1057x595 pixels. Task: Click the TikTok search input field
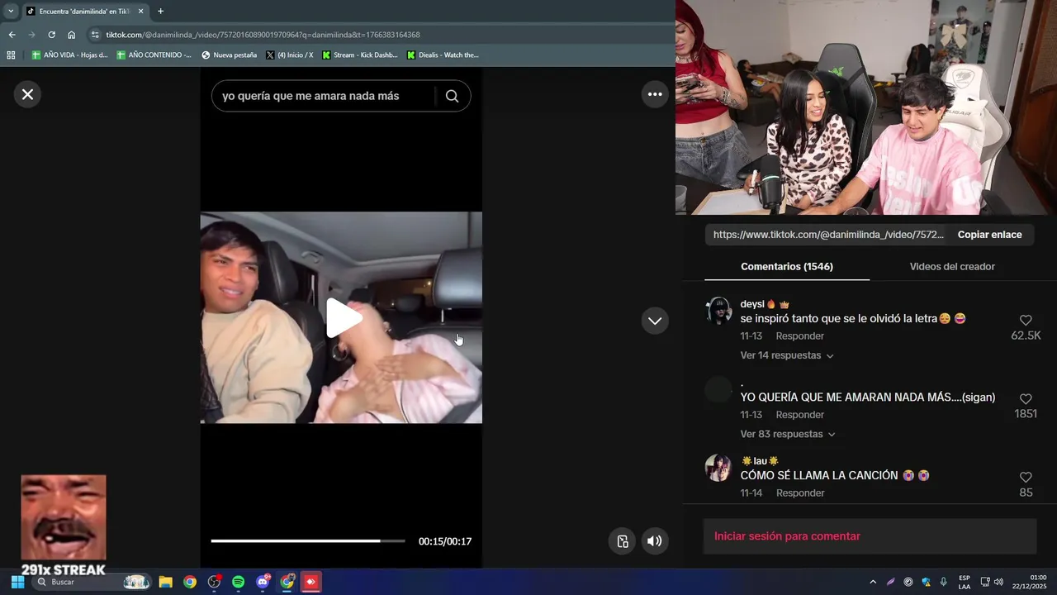326,96
